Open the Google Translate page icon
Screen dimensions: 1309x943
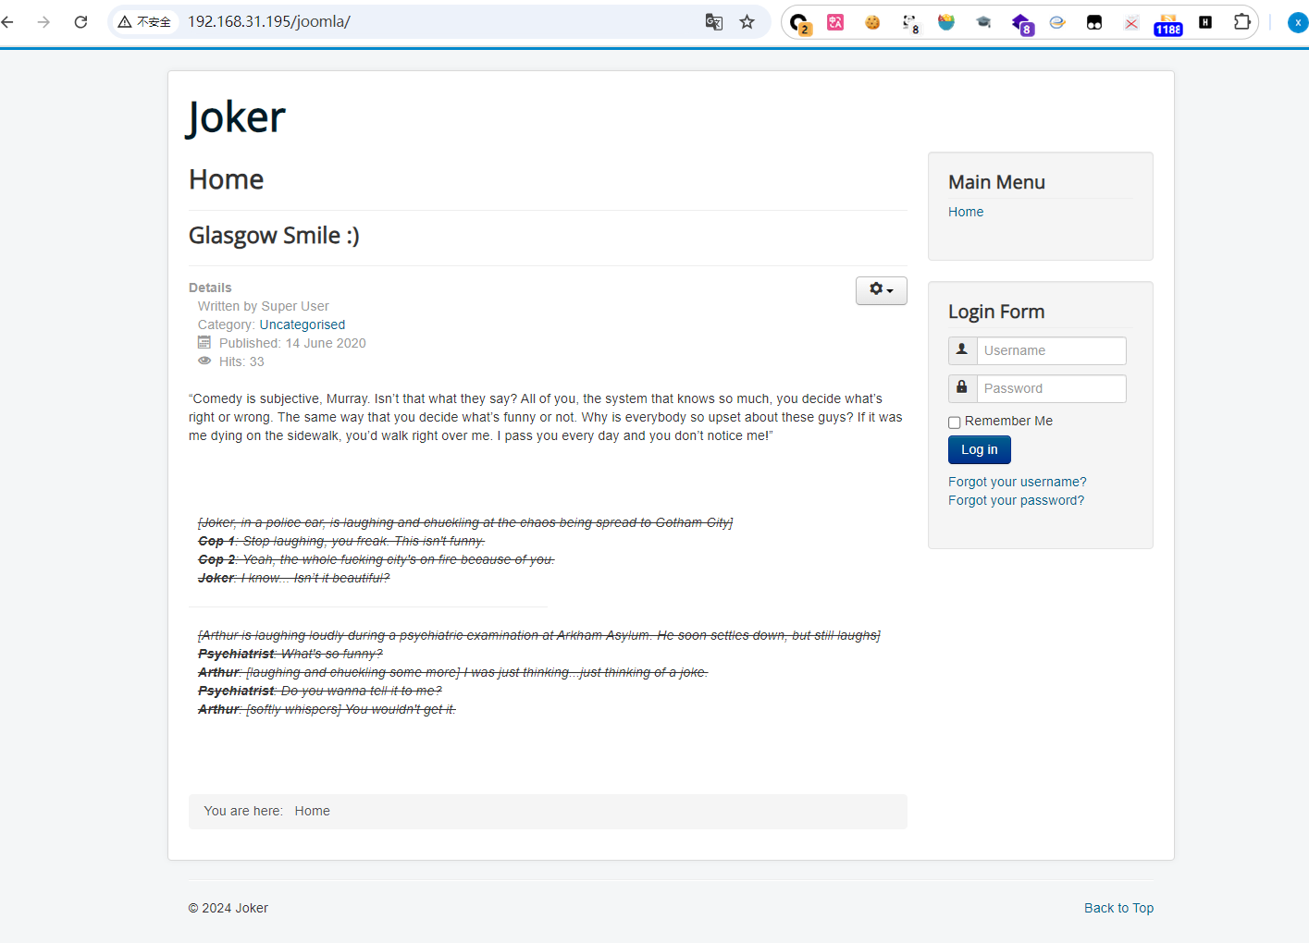coord(713,22)
